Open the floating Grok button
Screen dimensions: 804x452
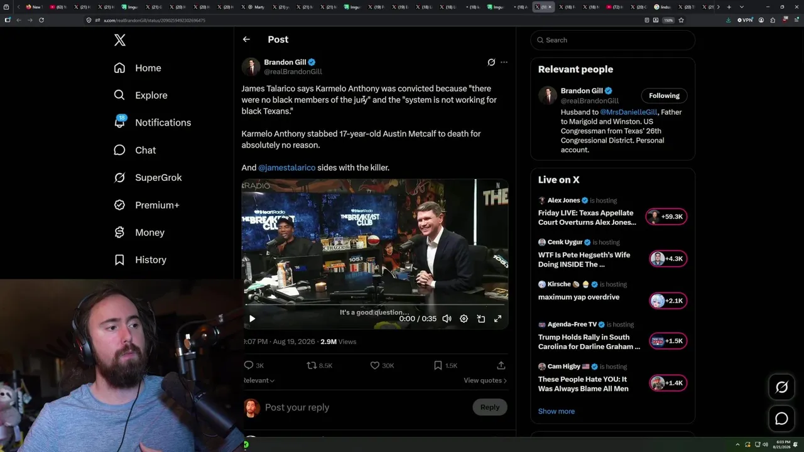tap(781, 387)
